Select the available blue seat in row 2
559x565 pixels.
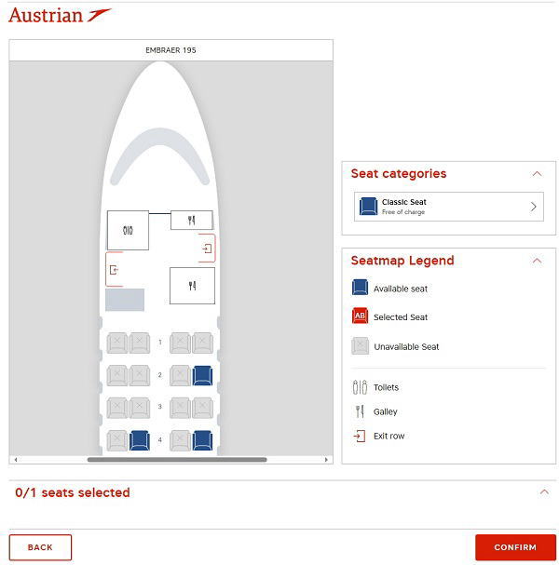pos(202,375)
